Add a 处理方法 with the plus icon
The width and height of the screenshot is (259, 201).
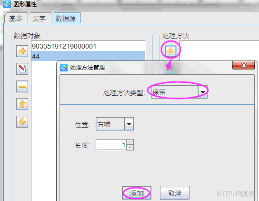tap(171, 51)
